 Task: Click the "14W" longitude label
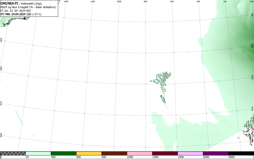66,2
